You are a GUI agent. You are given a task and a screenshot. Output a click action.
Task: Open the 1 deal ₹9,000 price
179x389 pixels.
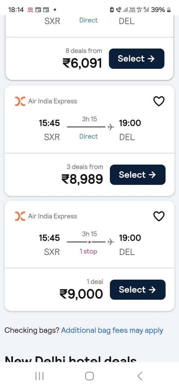(81, 290)
